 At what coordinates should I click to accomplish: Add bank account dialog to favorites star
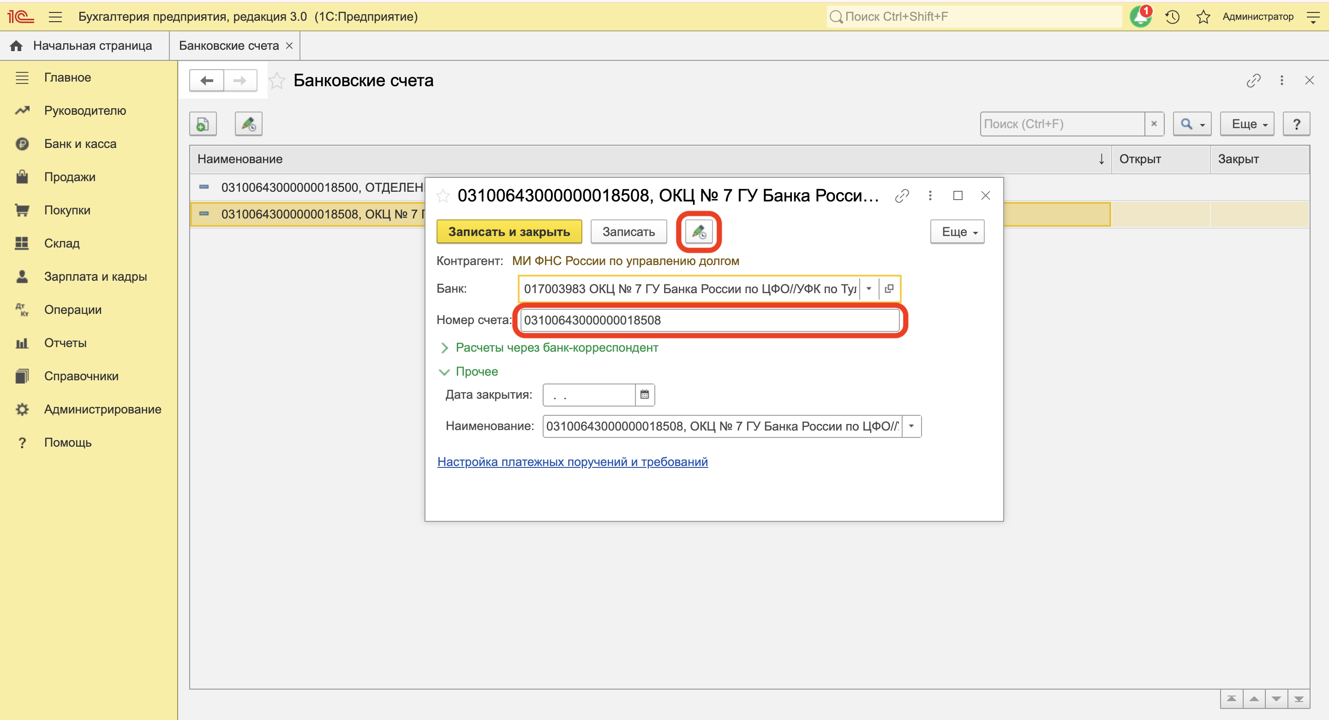coord(443,196)
